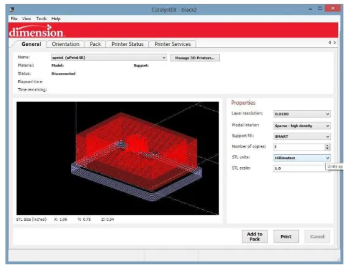The width and height of the screenshot is (346, 268).
Task: Open the View menu
Action: click(27, 19)
